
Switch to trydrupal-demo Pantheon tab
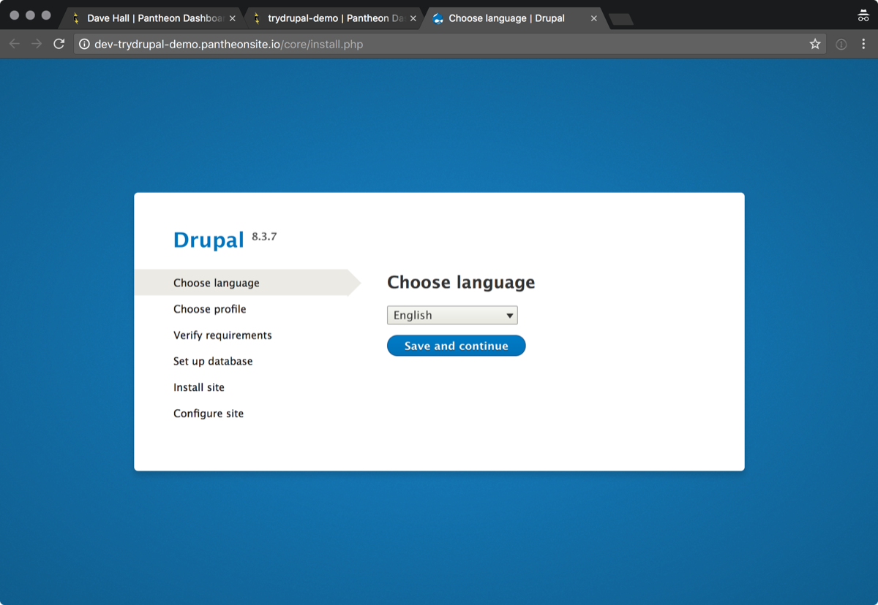[331, 18]
